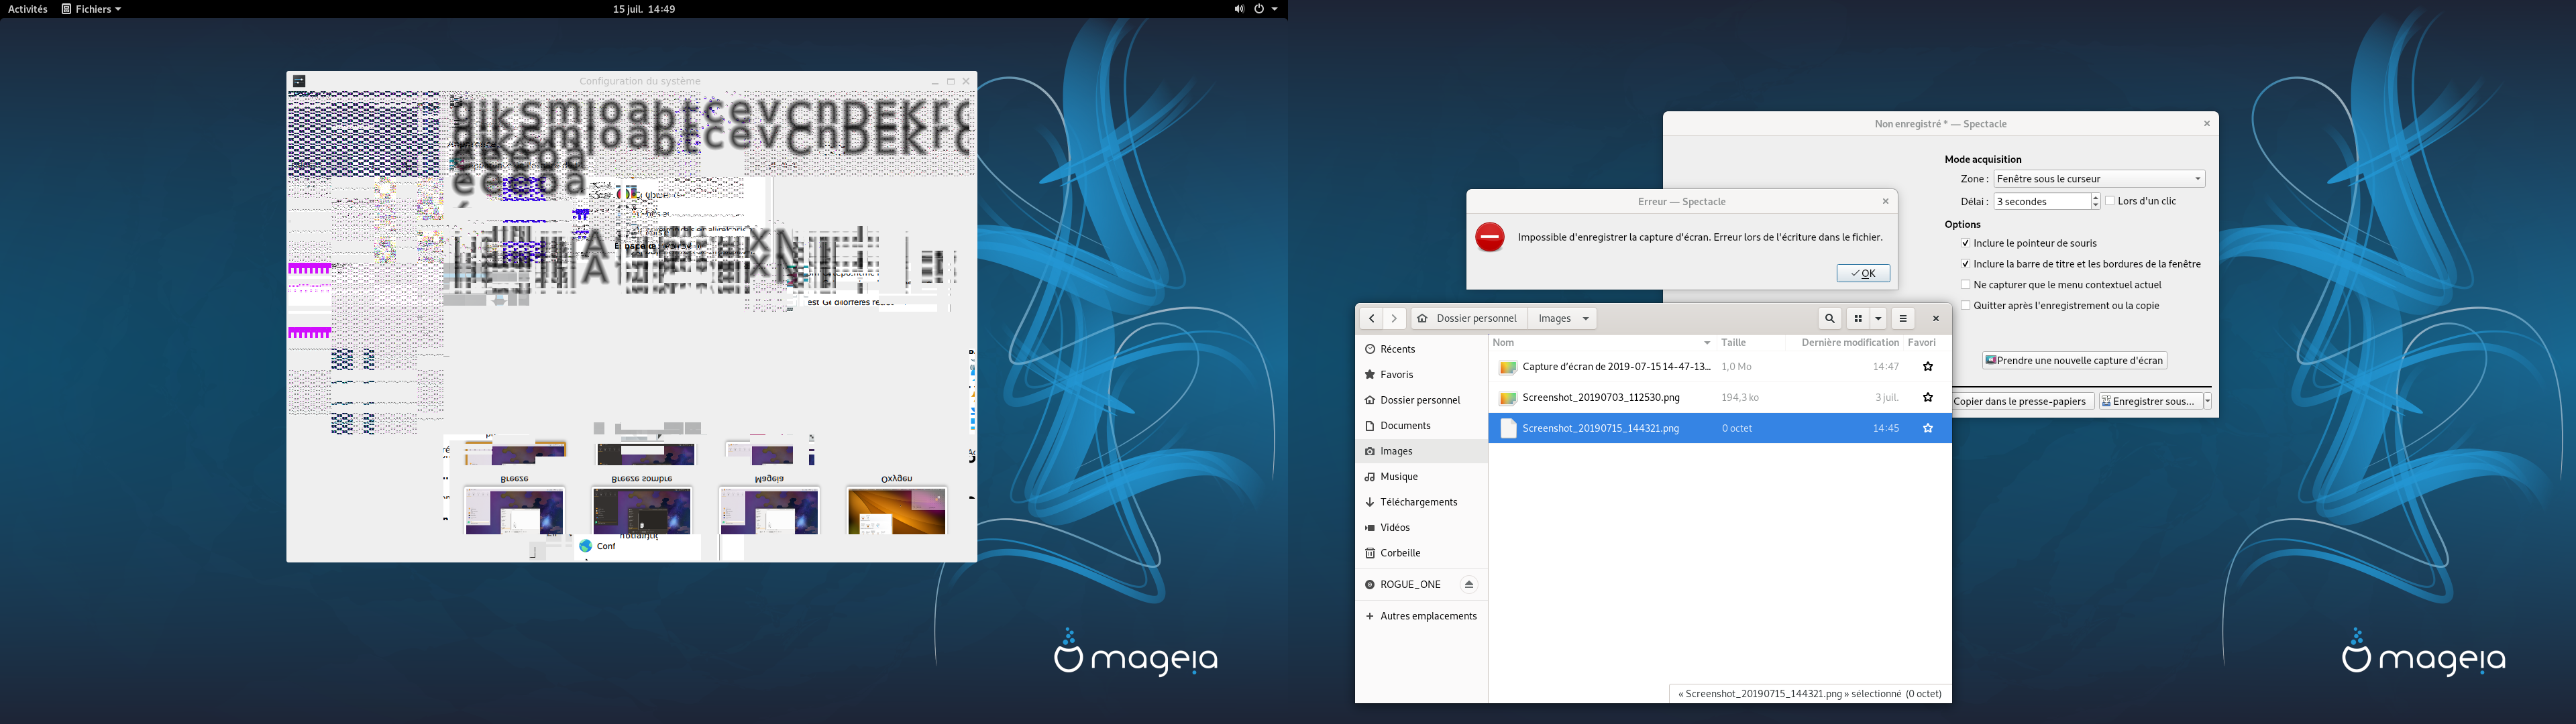Open Activités overview
This screenshot has width=2576, height=724.
27,9
